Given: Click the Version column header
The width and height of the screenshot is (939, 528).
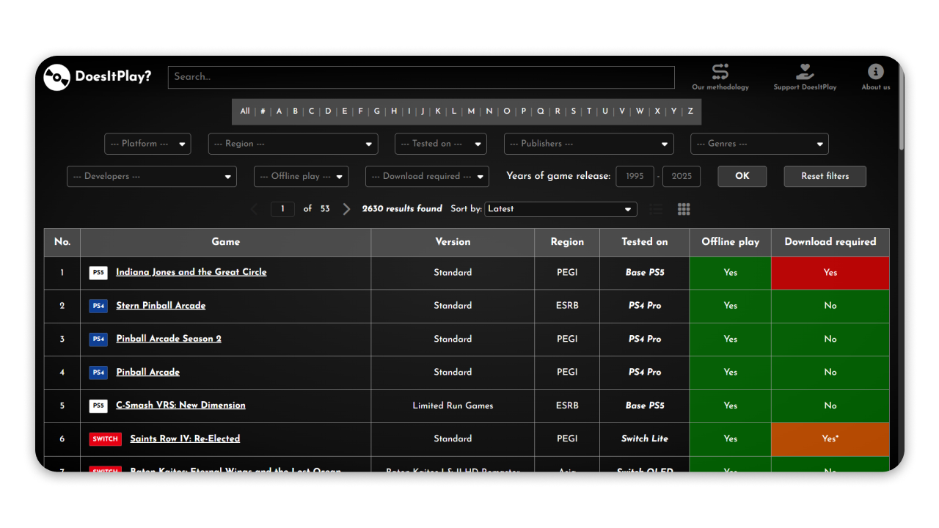Looking at the screenshot, I should 453,242.
